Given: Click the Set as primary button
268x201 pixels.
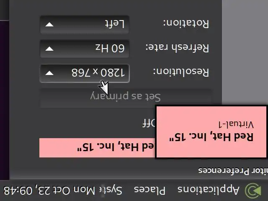Looking at the screenshot, I should click(x=126, y=98).
